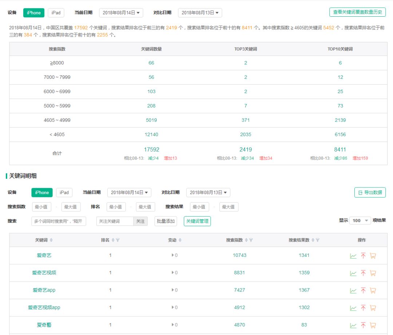Open the trend chart icon for 爱奇藝
The height and width of the screenshot is (335, 393).
[x=353, y=324]
